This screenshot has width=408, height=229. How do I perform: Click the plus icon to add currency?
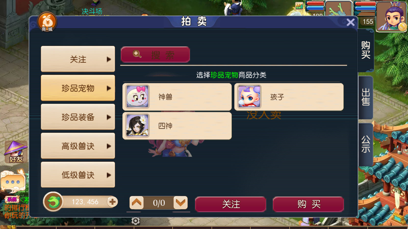(x=112, y=202)
